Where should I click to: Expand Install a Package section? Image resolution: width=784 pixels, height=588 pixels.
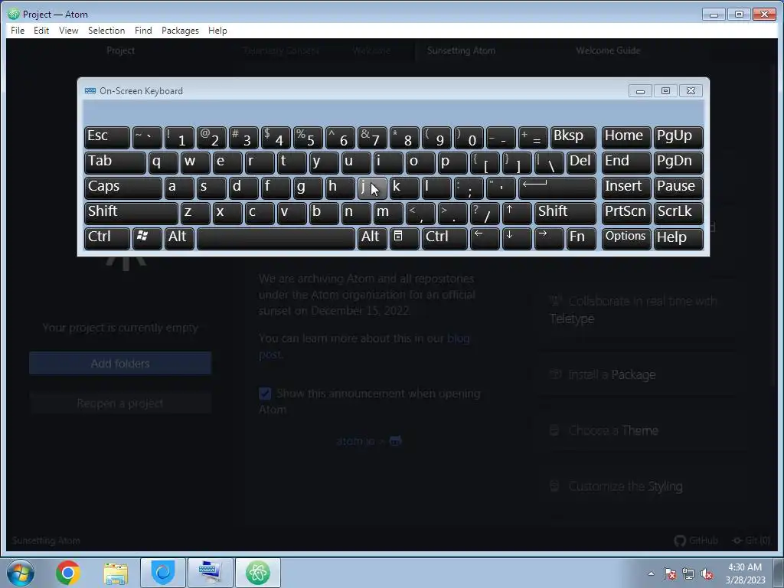point(638,374)
